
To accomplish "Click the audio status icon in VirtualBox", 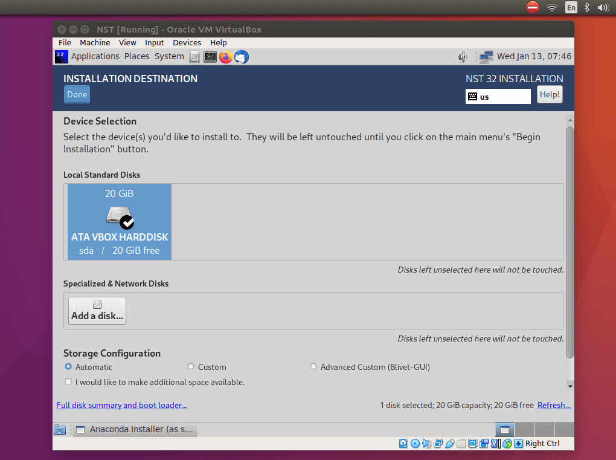I will pyautogui.click(x=426, y=443).
